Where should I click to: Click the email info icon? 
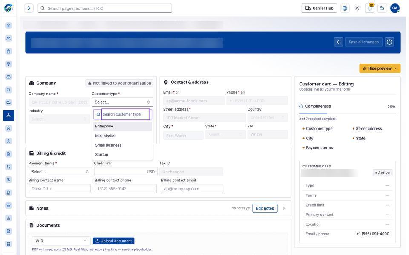click(178, 92)
